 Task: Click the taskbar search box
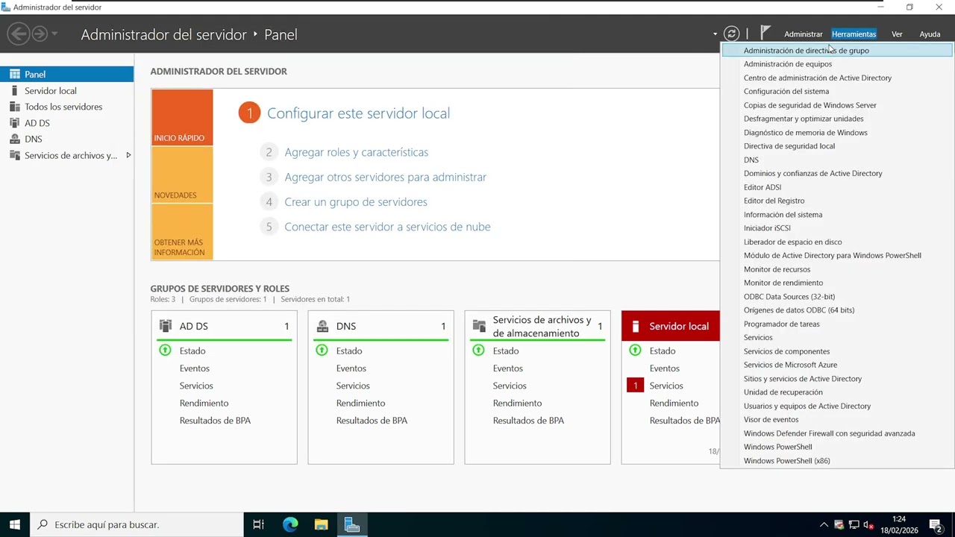click(x=137, y=524)
